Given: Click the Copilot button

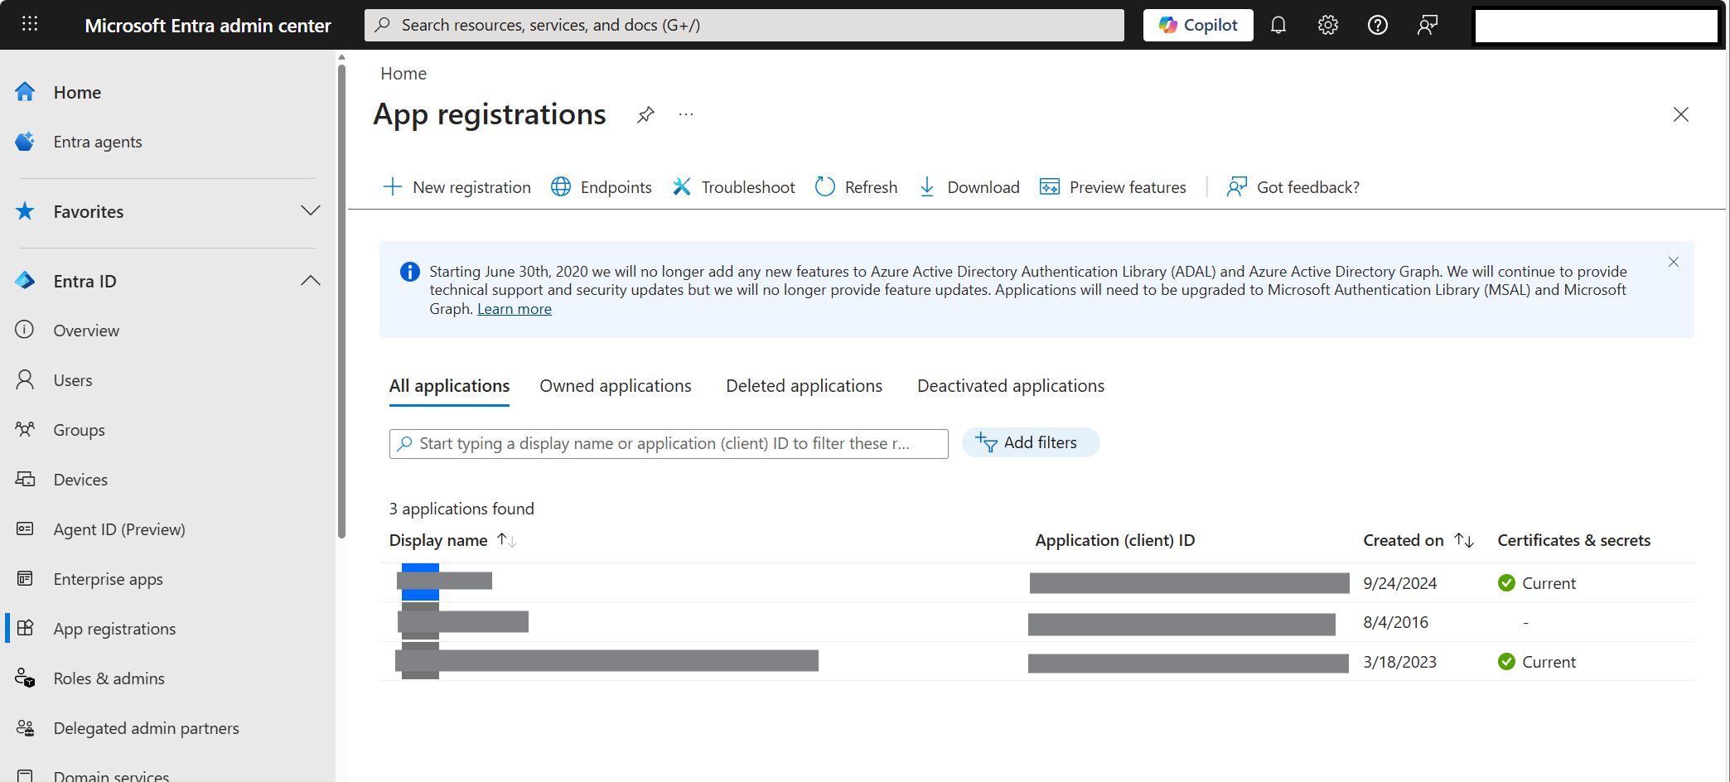Looking at the screenshot, I should [x=1197, y=25].
